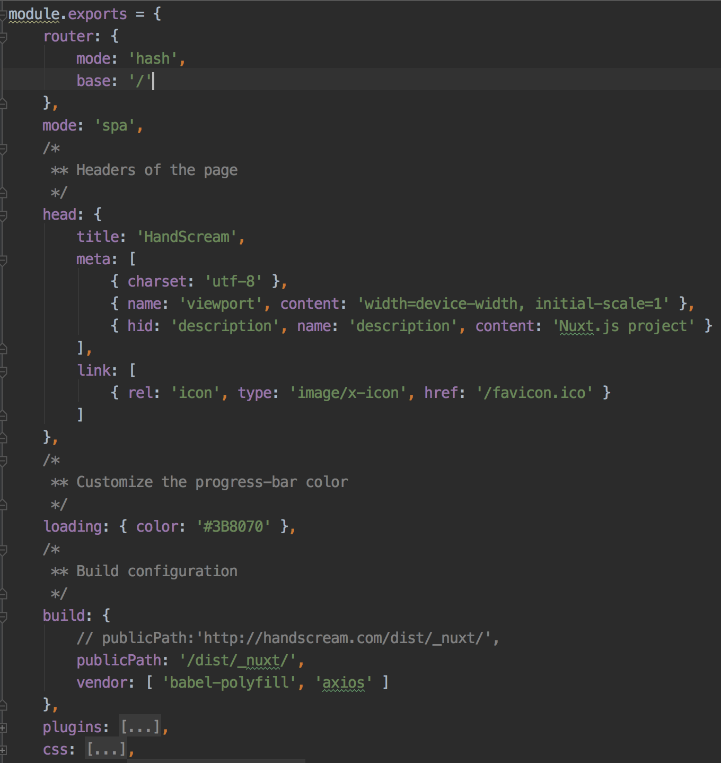The image size is (721, 763).
Task: Click the 'axios' entry in vendor array
Action: click(342, 683)
